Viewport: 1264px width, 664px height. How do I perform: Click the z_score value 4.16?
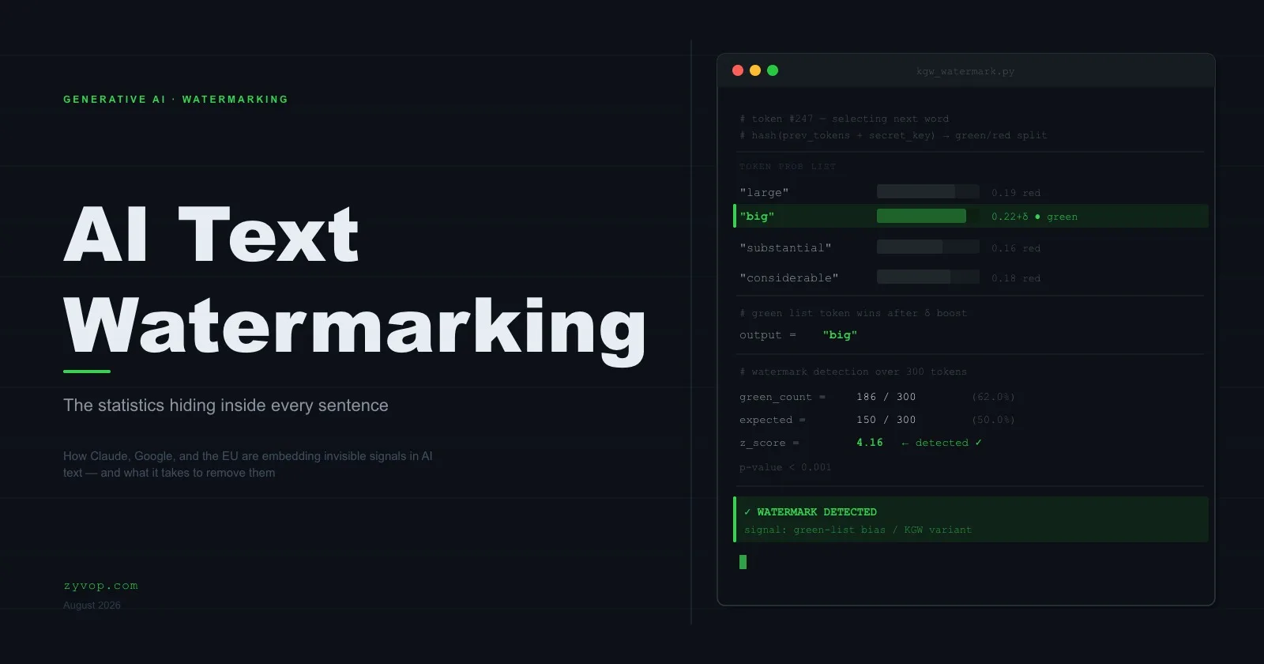pyautogui.click(x=870, y=443)
